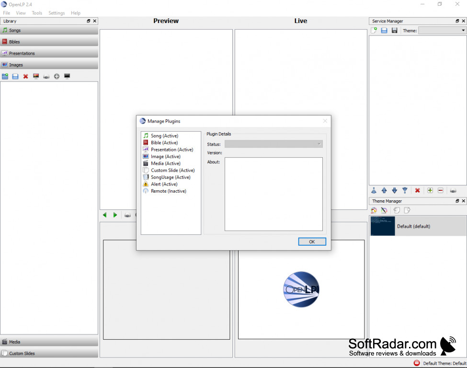This screenshot has width=467, height=368.
Task: Expand the Presentations section in Library
Action: 49,53
